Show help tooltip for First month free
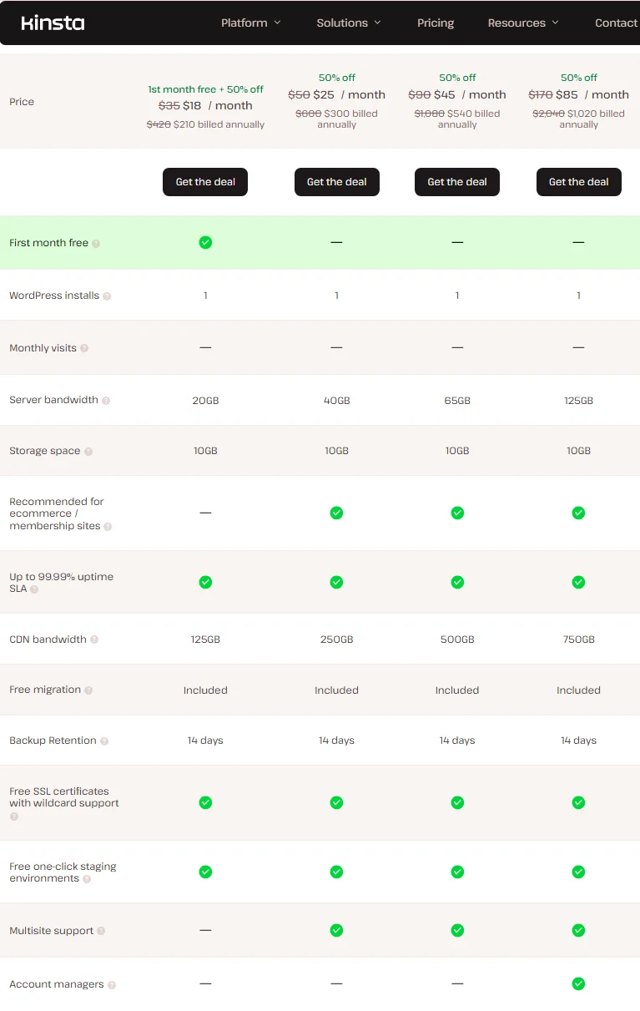Screen dimensions: 640x1011 (x=96, y=244)
